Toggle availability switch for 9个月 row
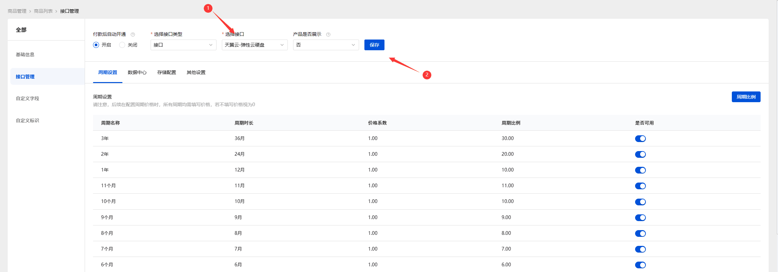778x272 pixels. coord(640,218)
